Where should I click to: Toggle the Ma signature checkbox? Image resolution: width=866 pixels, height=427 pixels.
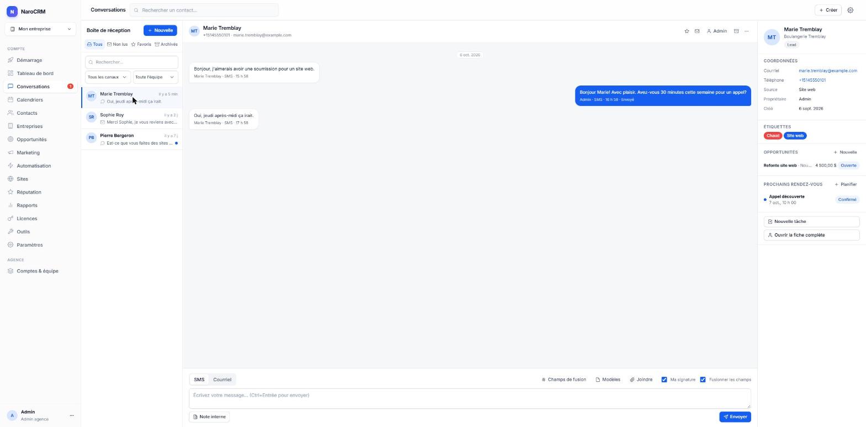point(664,380)
